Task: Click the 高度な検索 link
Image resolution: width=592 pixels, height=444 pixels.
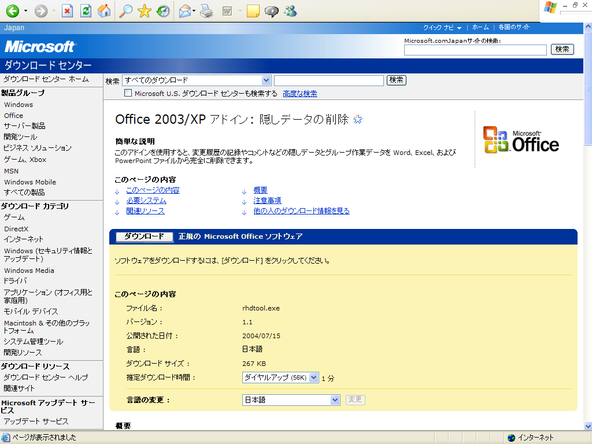Action: click(x=300, y=94)
